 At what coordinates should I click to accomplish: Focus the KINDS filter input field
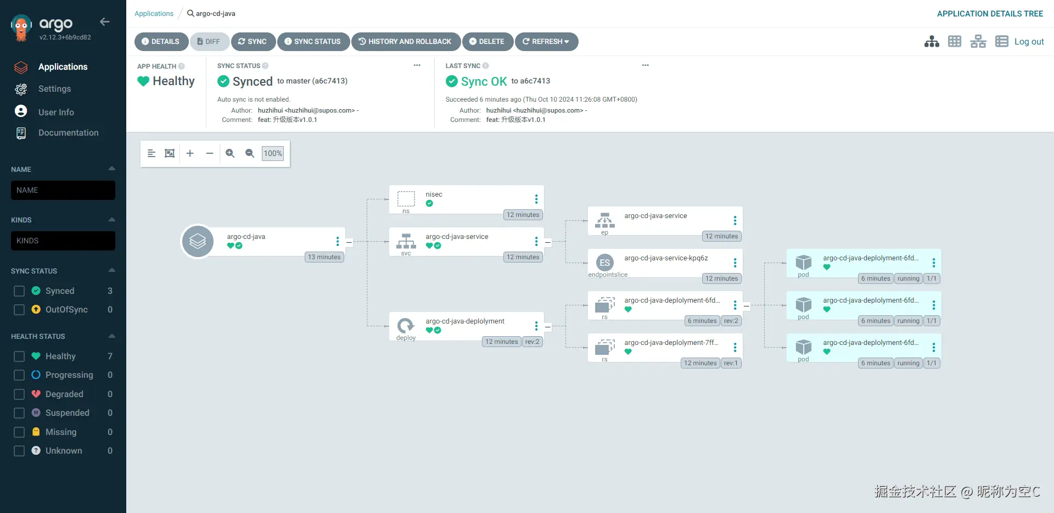pyautogui.click(x=63, y=241)
